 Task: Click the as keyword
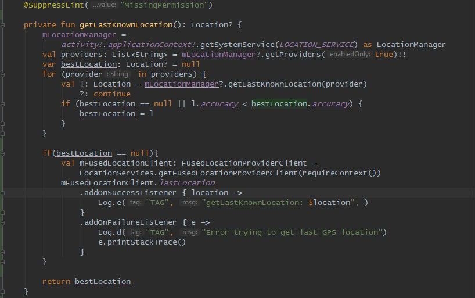[368, 45]
